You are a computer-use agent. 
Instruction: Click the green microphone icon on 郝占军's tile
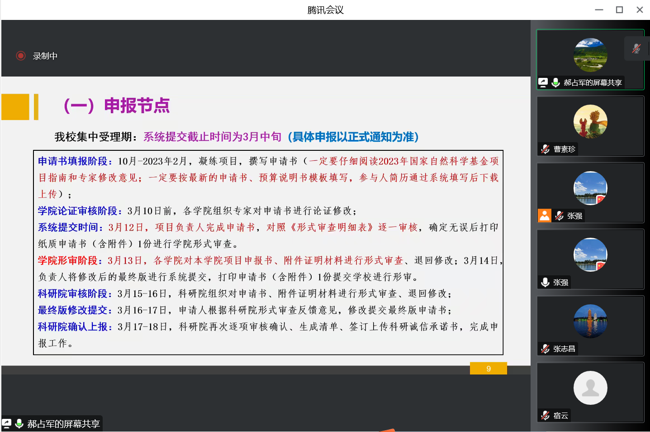coord(556,82)
